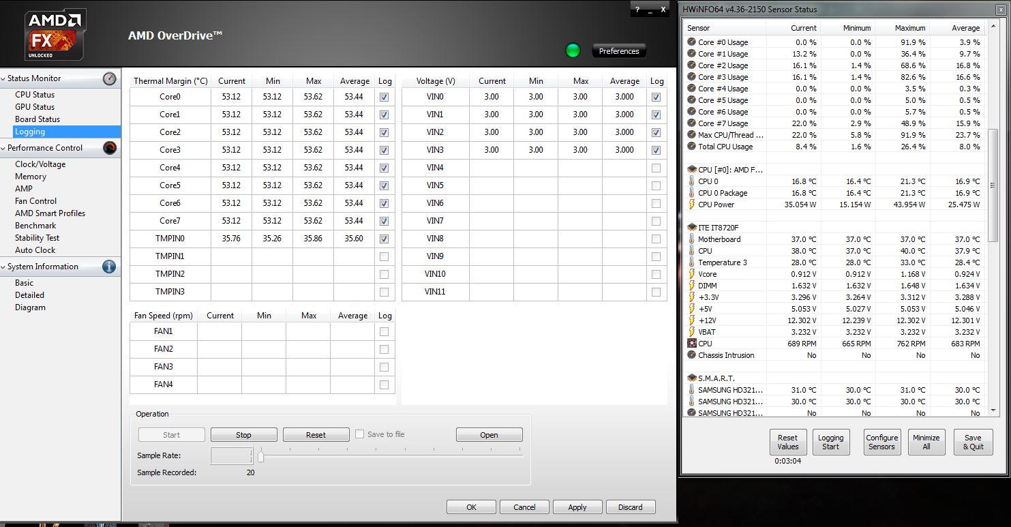
Task: Enable the Log checkbox for TMPIN1
Action: (384, 256)
